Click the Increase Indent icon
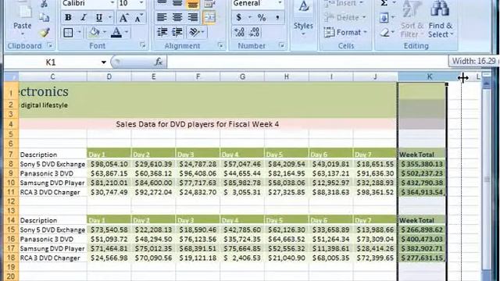 point(177,32)
